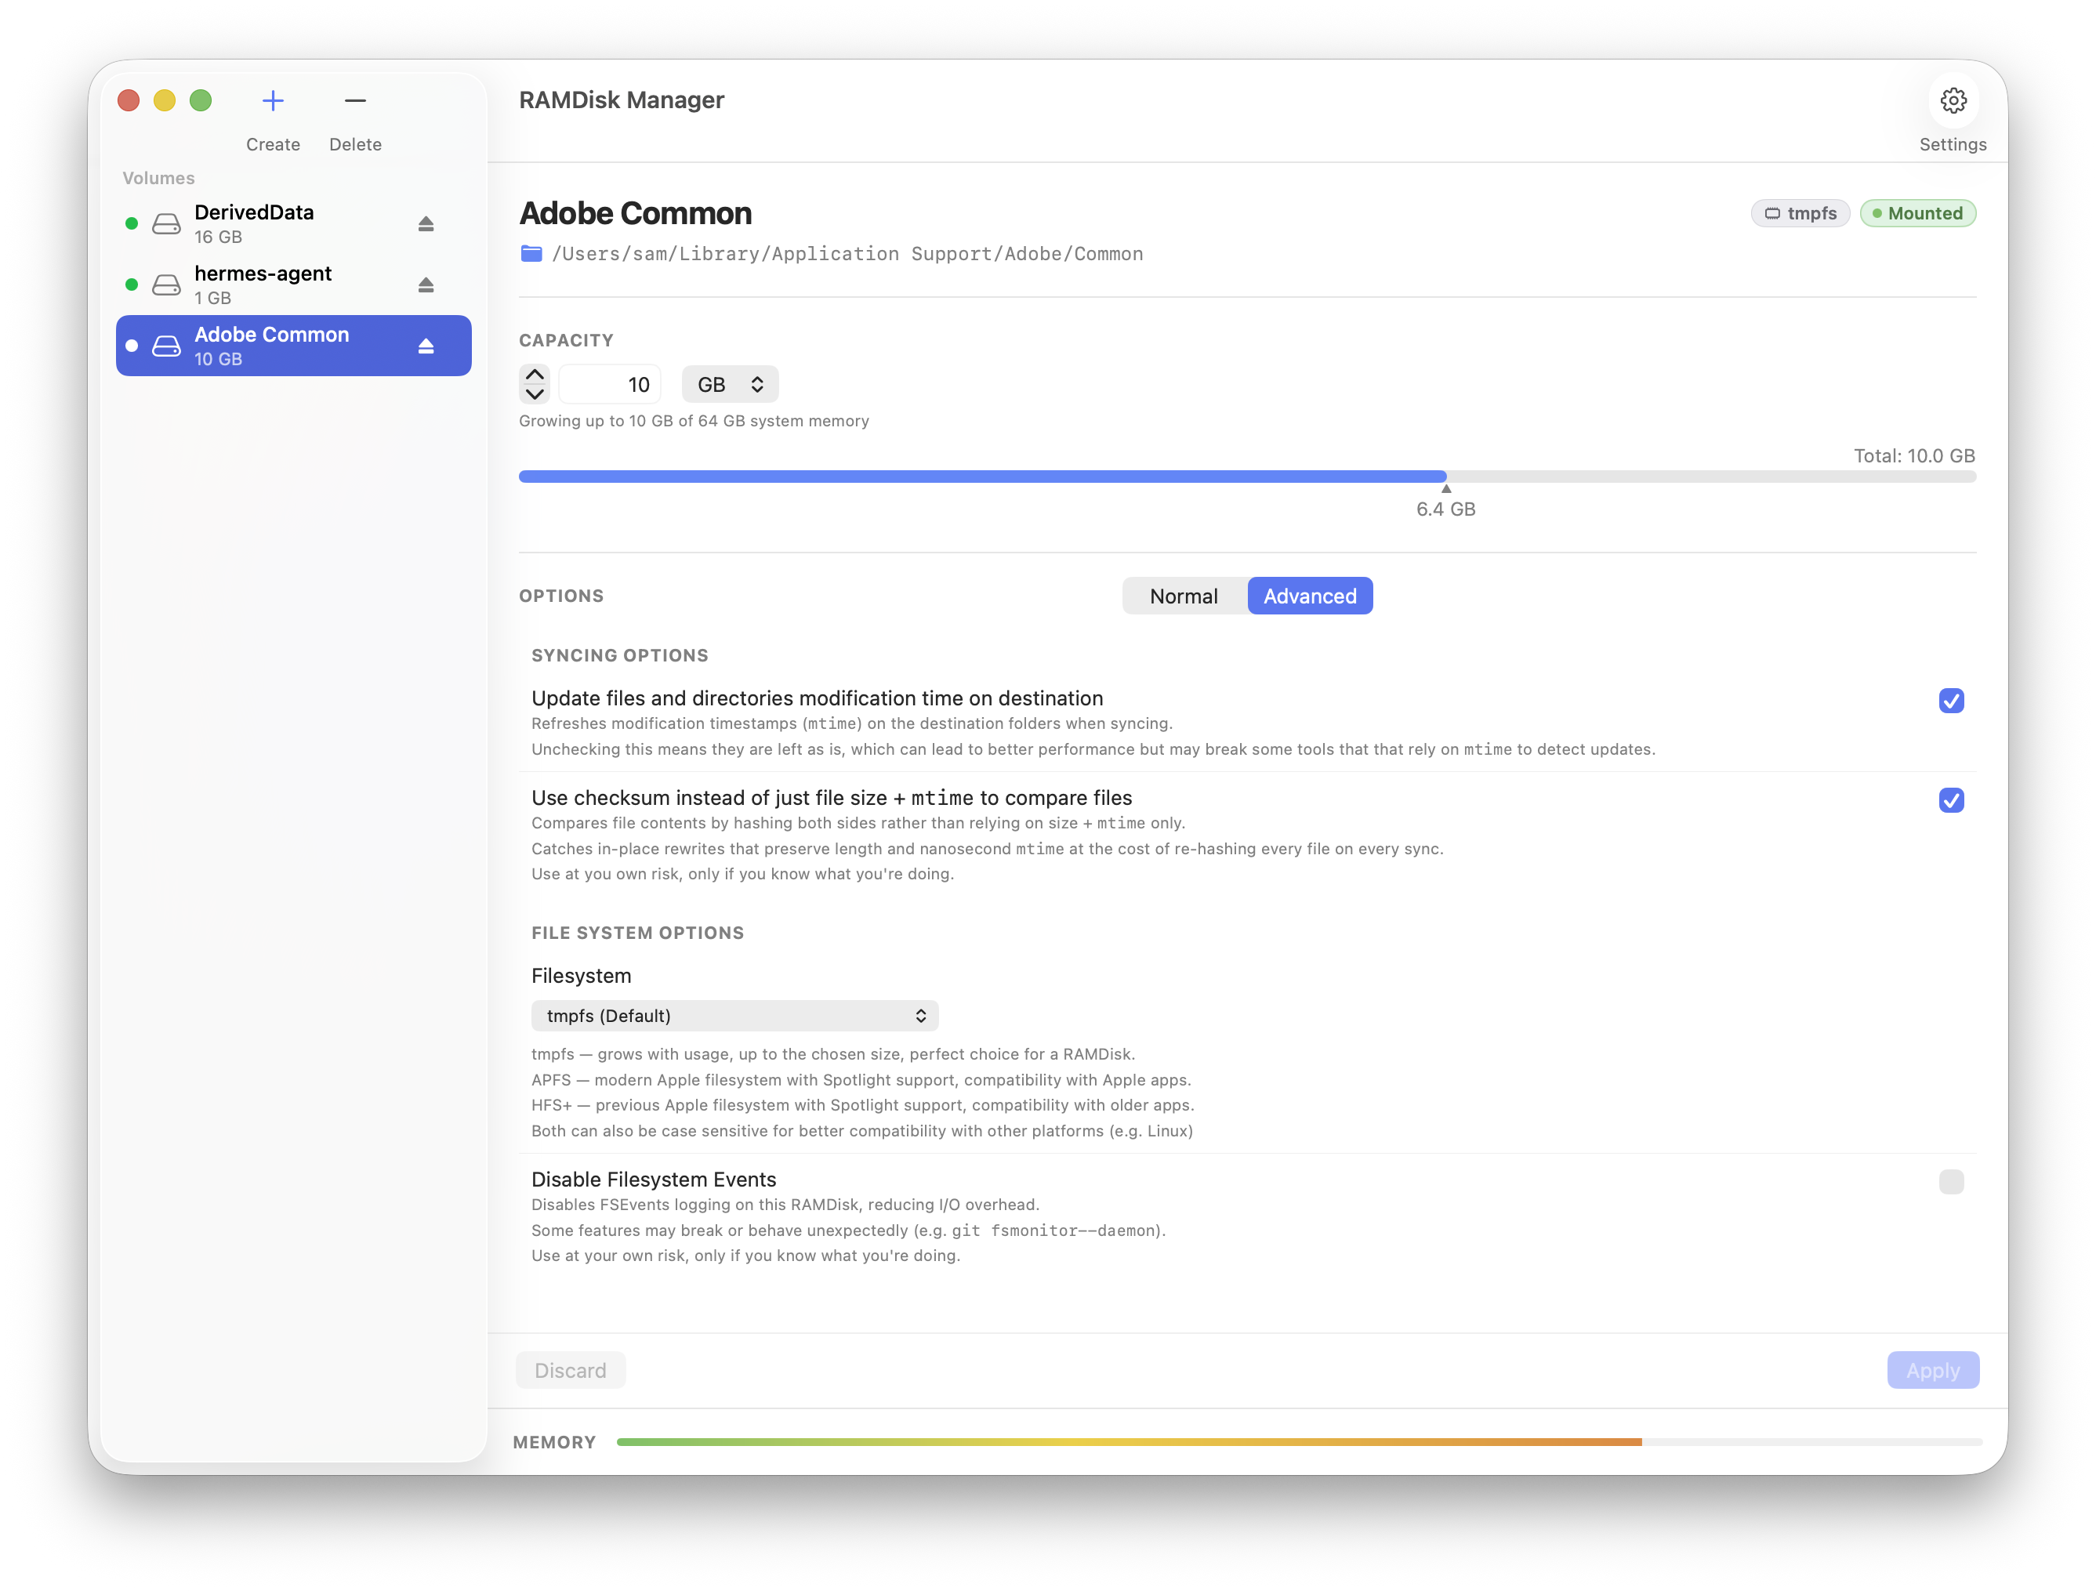Click the capacity value field showing 10
This screenshot has height=1591, width=2096.
pyautogui.click(x=611, y=384)
